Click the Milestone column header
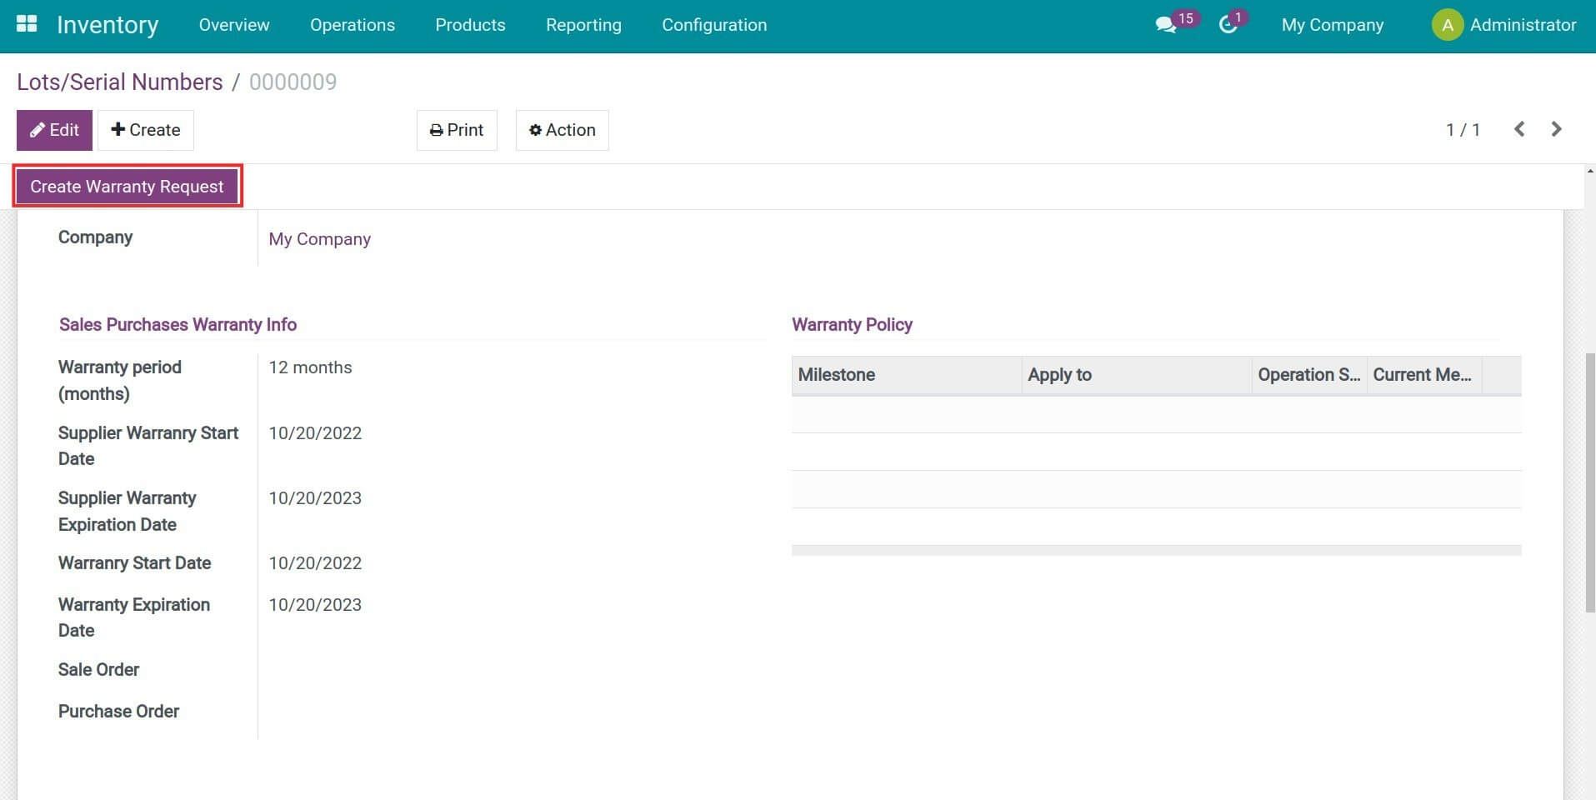Viewport: 1596px width, 800px height. pos(837,375)
